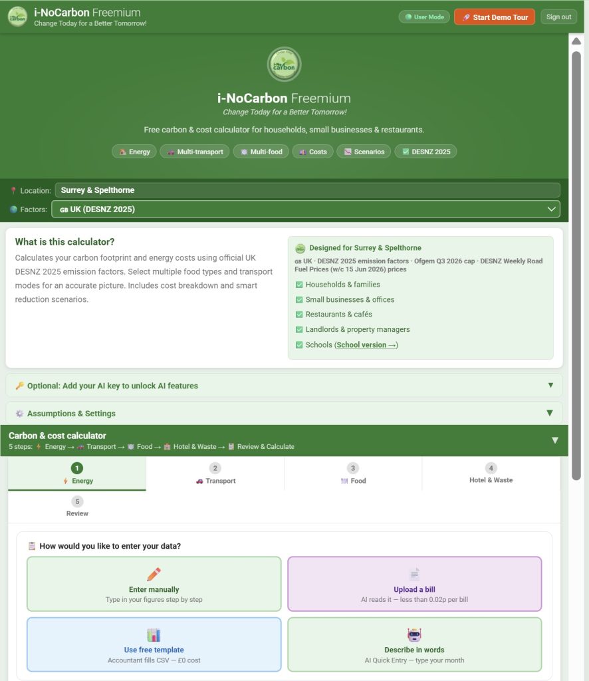Open the School version link

tap(366, 345)
